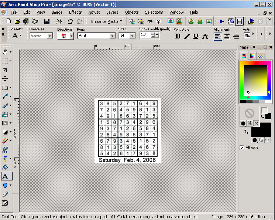
Task: Select the Dropper tool
Action: coord(5,96)
